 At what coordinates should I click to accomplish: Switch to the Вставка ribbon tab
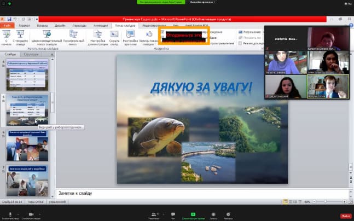pos(42,26)
